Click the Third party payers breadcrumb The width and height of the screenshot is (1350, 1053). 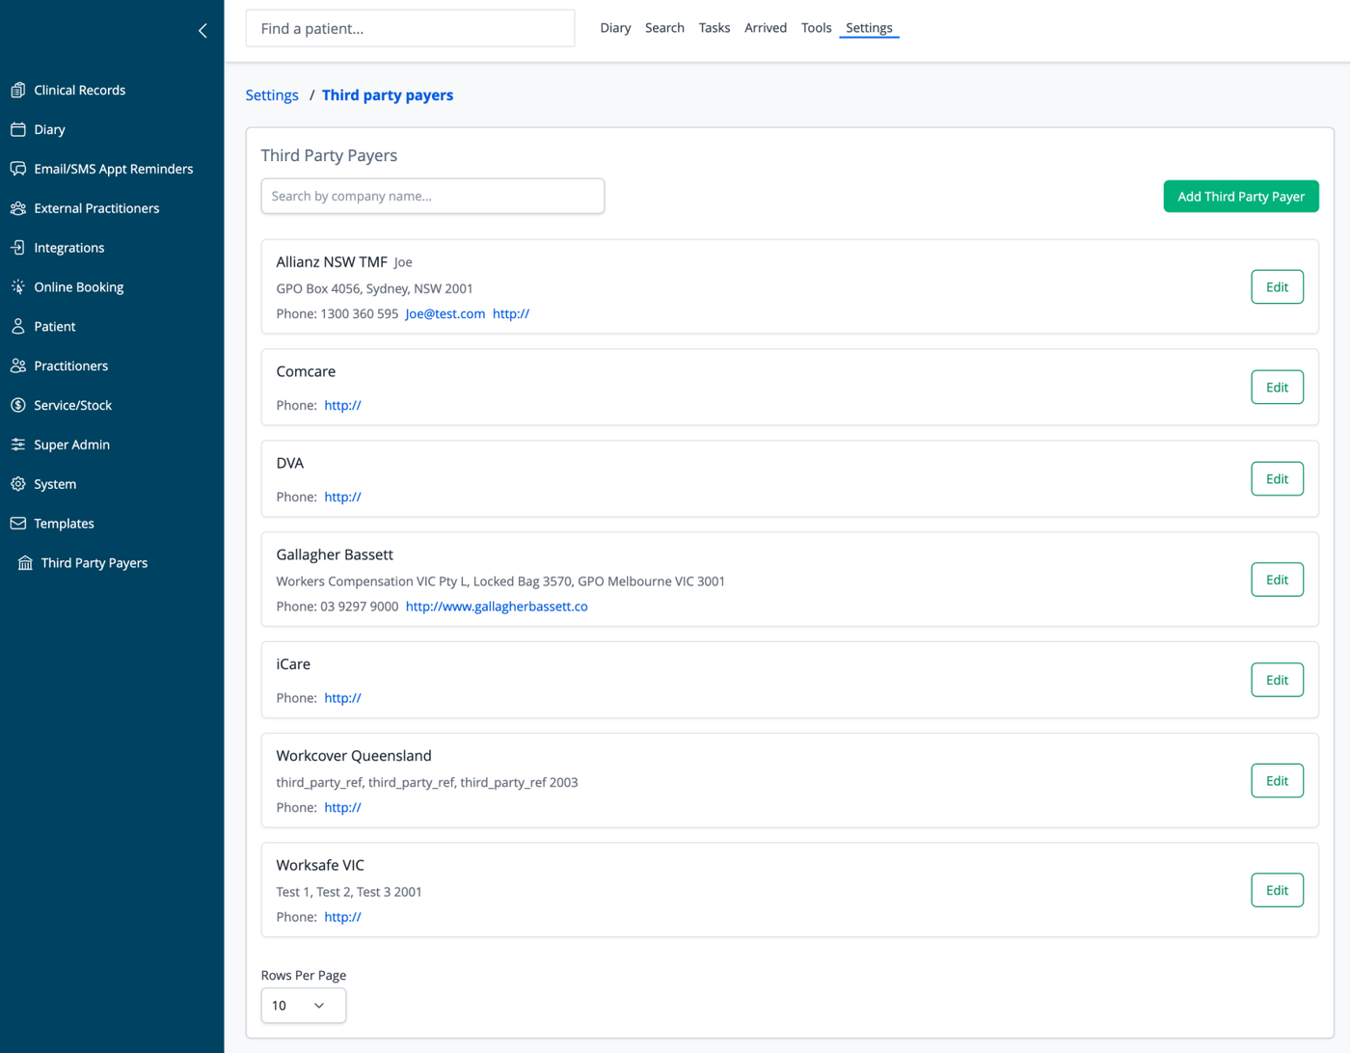388,95
